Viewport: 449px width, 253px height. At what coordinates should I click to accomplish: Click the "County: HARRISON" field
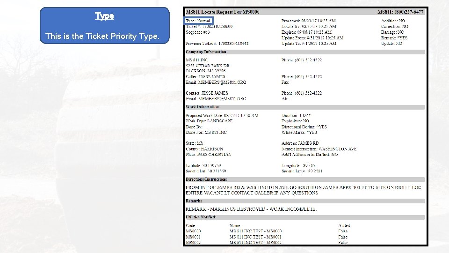pyautogui.click(x=204, y=149)
